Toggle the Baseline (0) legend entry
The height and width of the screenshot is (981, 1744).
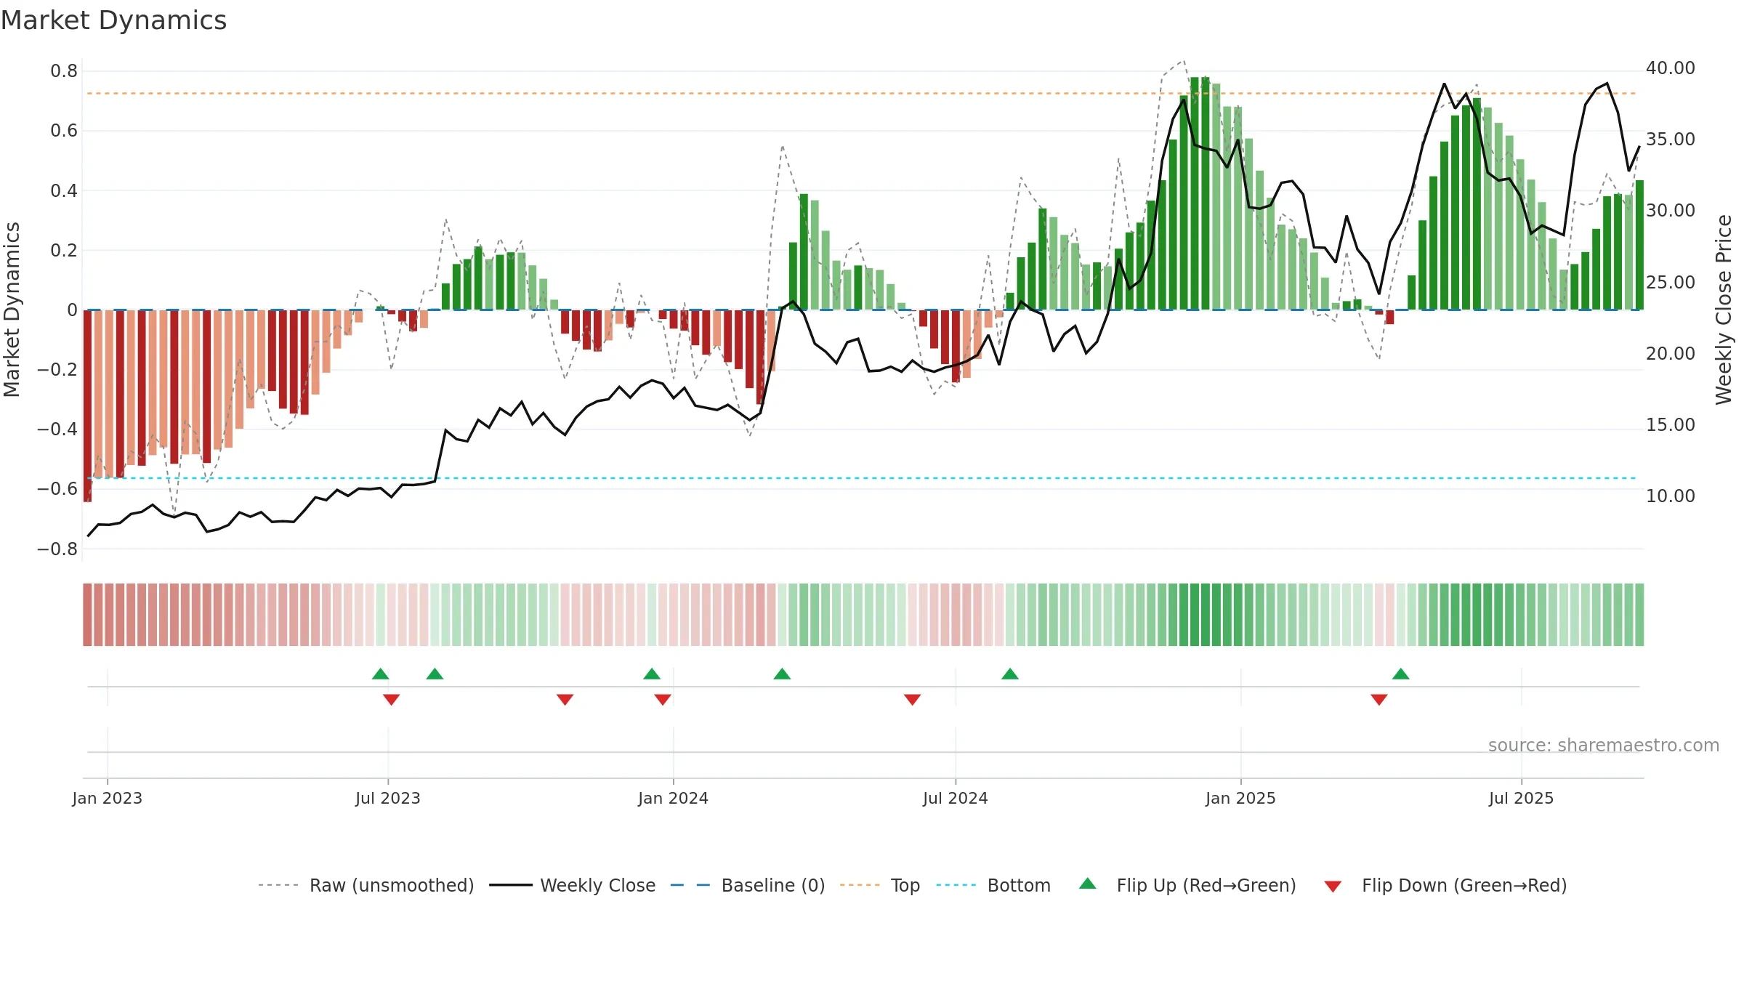[x=748, y=885]
